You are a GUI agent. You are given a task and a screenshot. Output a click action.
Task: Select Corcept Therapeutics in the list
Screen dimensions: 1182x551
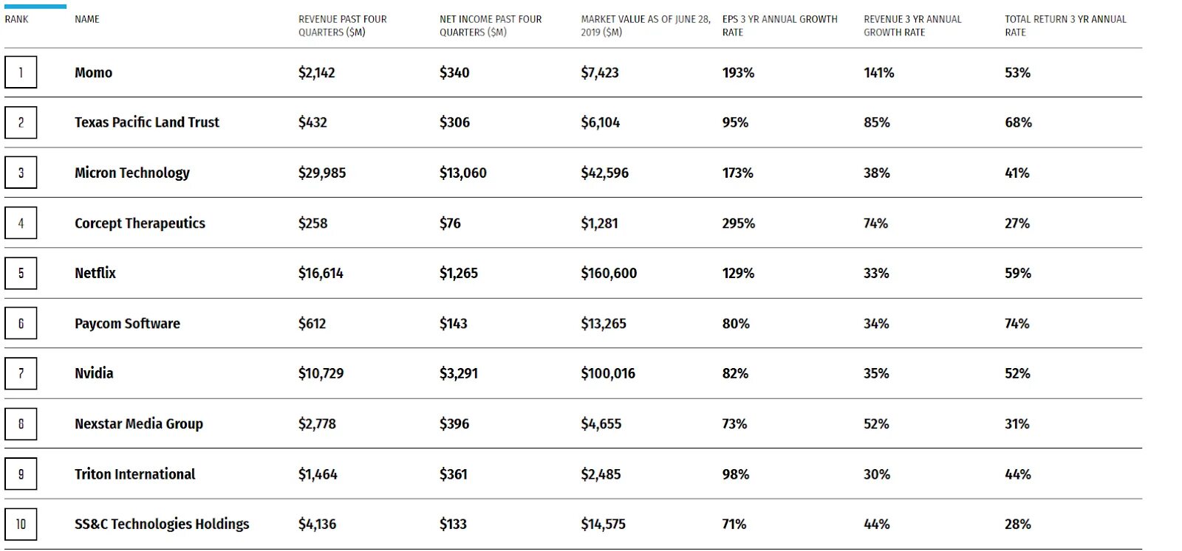point(140,223)
